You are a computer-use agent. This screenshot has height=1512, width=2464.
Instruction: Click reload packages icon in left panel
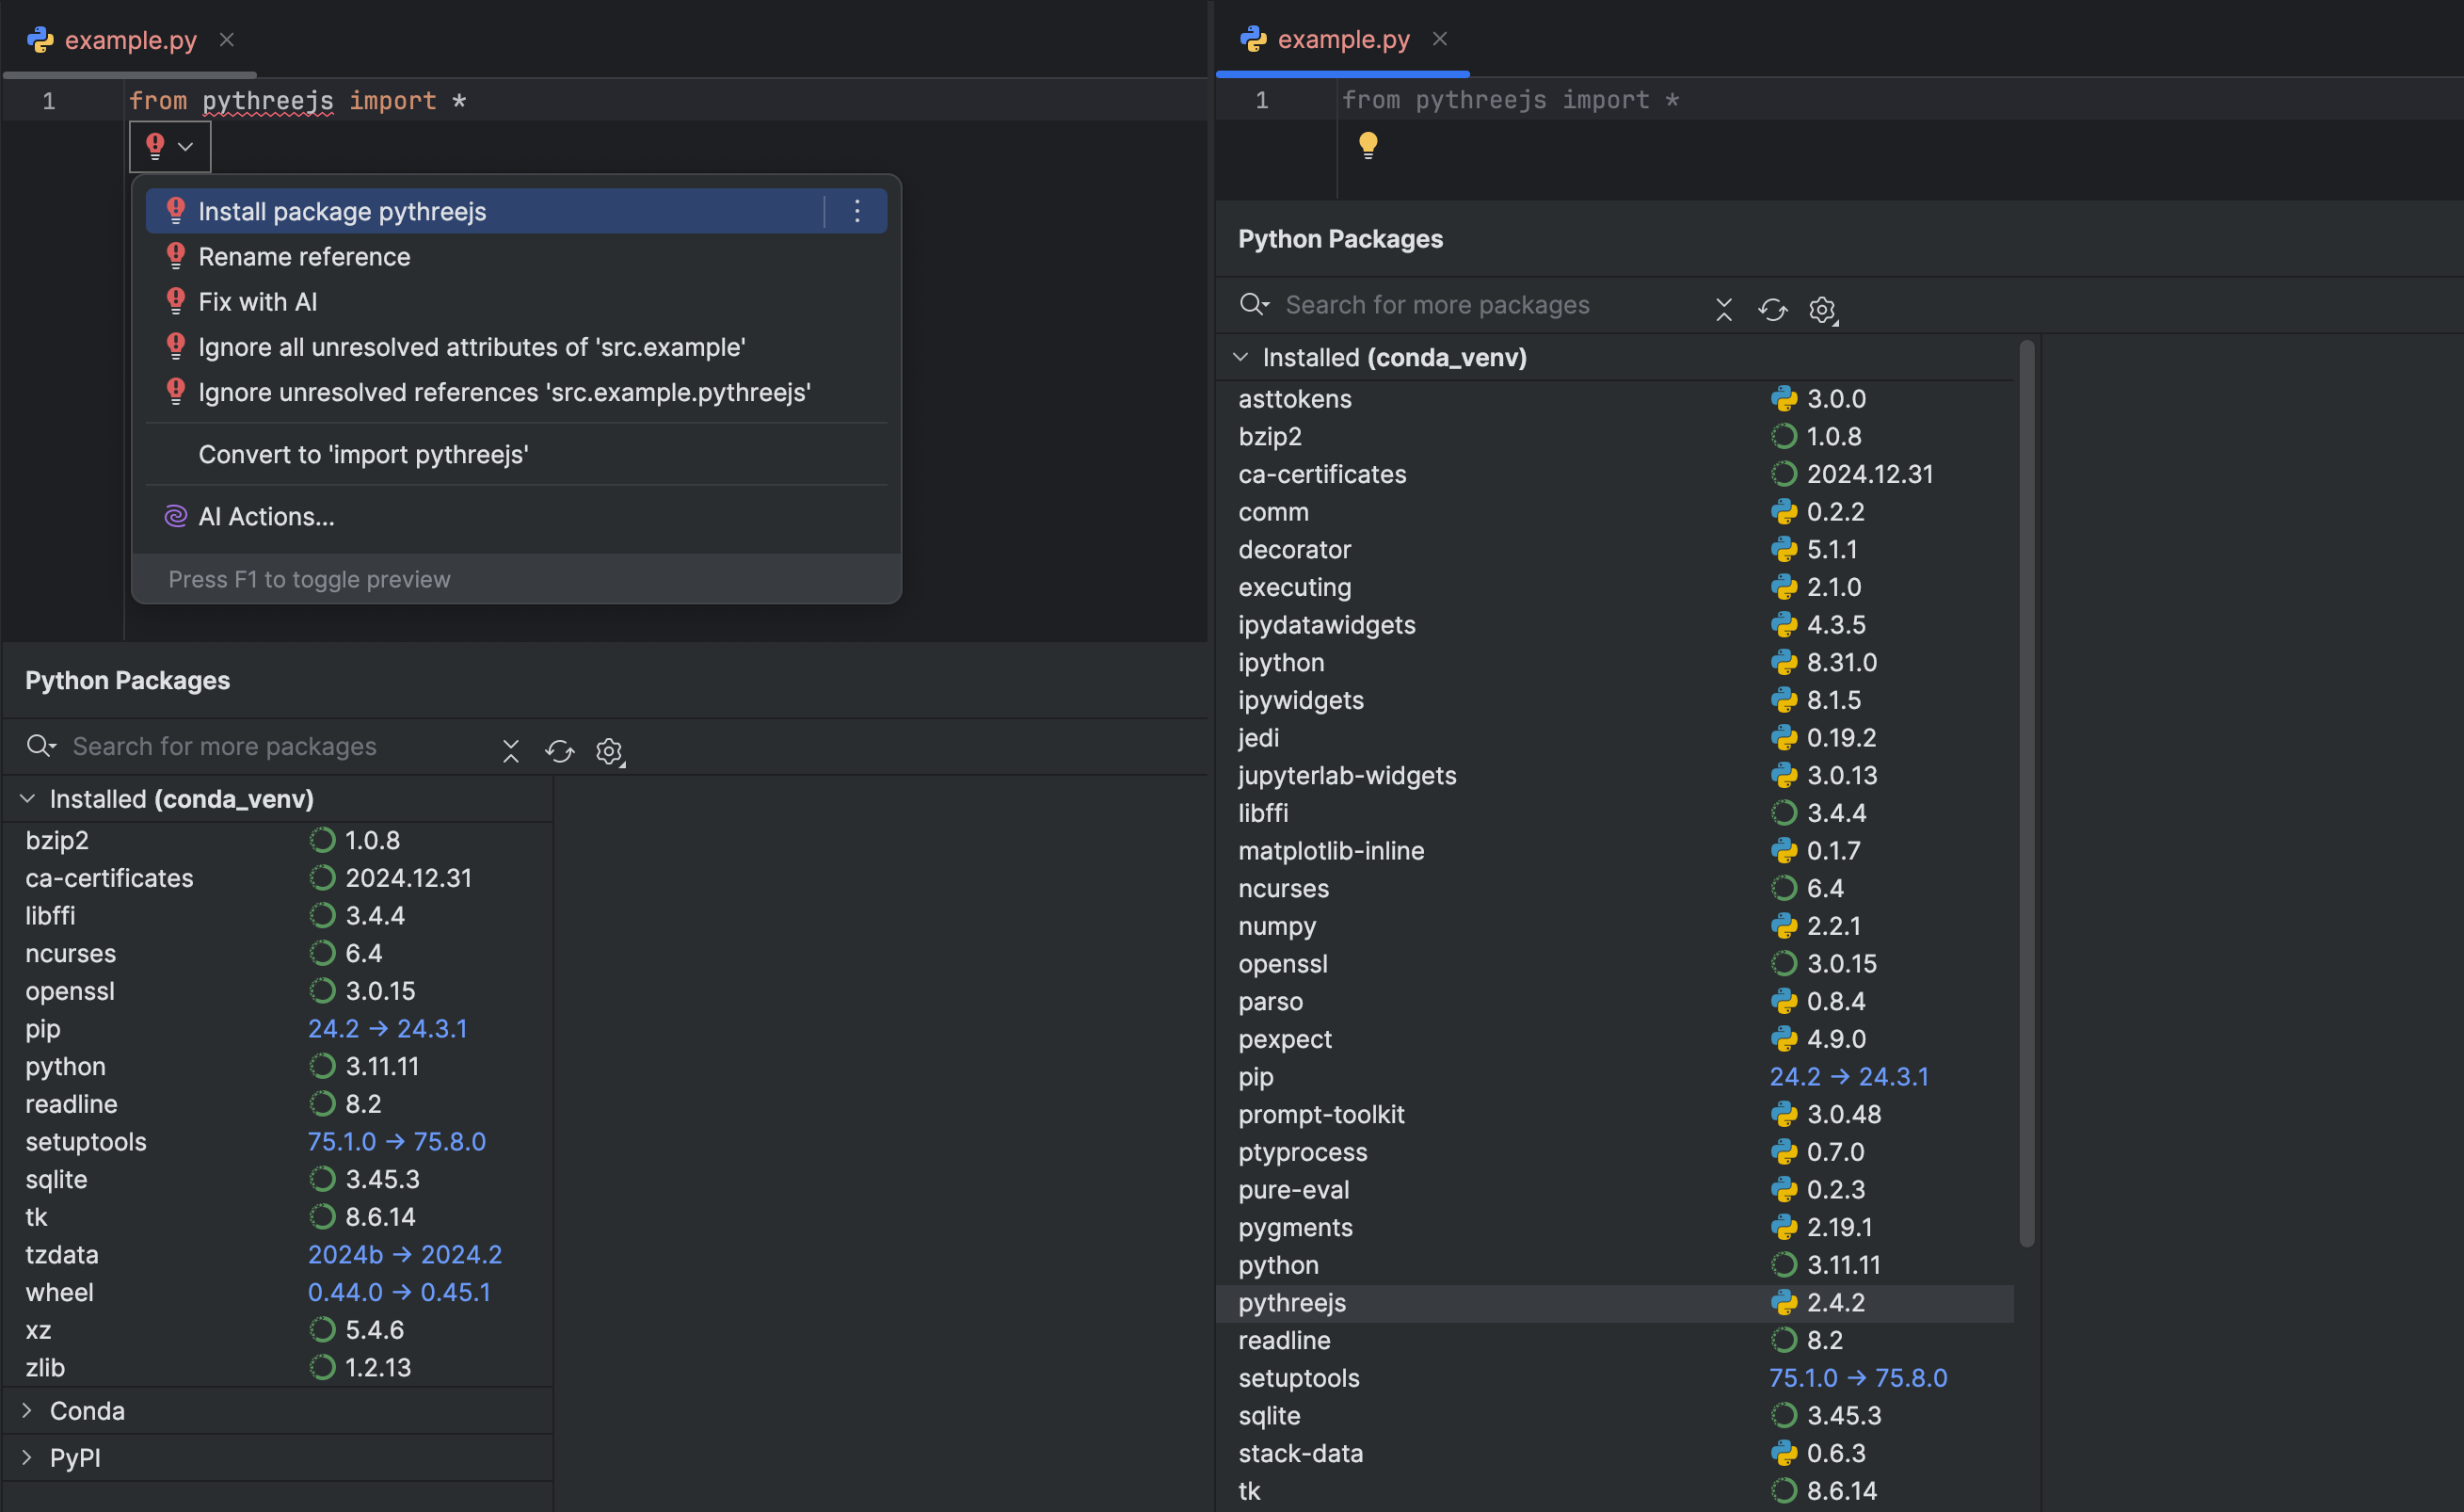[x=560, y=751]
